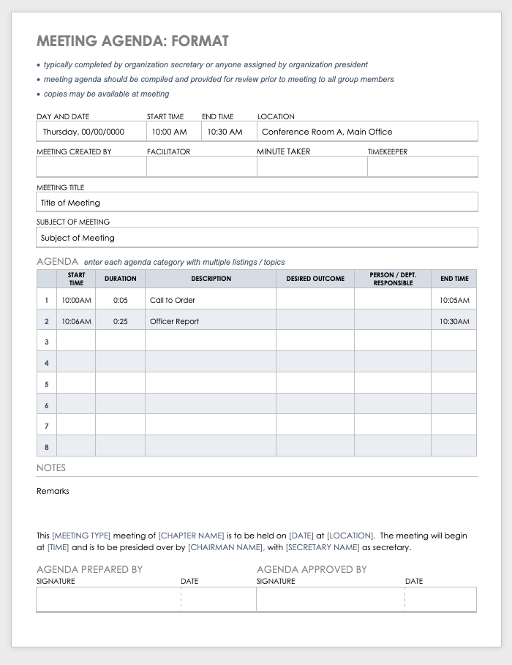The height and width of the screenshot is (665, 512).
Task: Select the Location field with Conference Room A
Action: click(x=367, y=132)
